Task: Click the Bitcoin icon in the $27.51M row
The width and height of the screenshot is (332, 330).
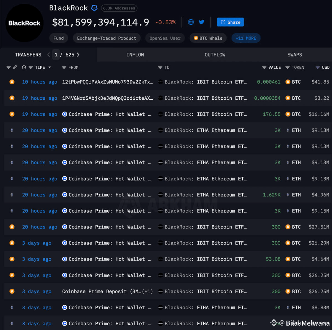Action: point(12,227)
